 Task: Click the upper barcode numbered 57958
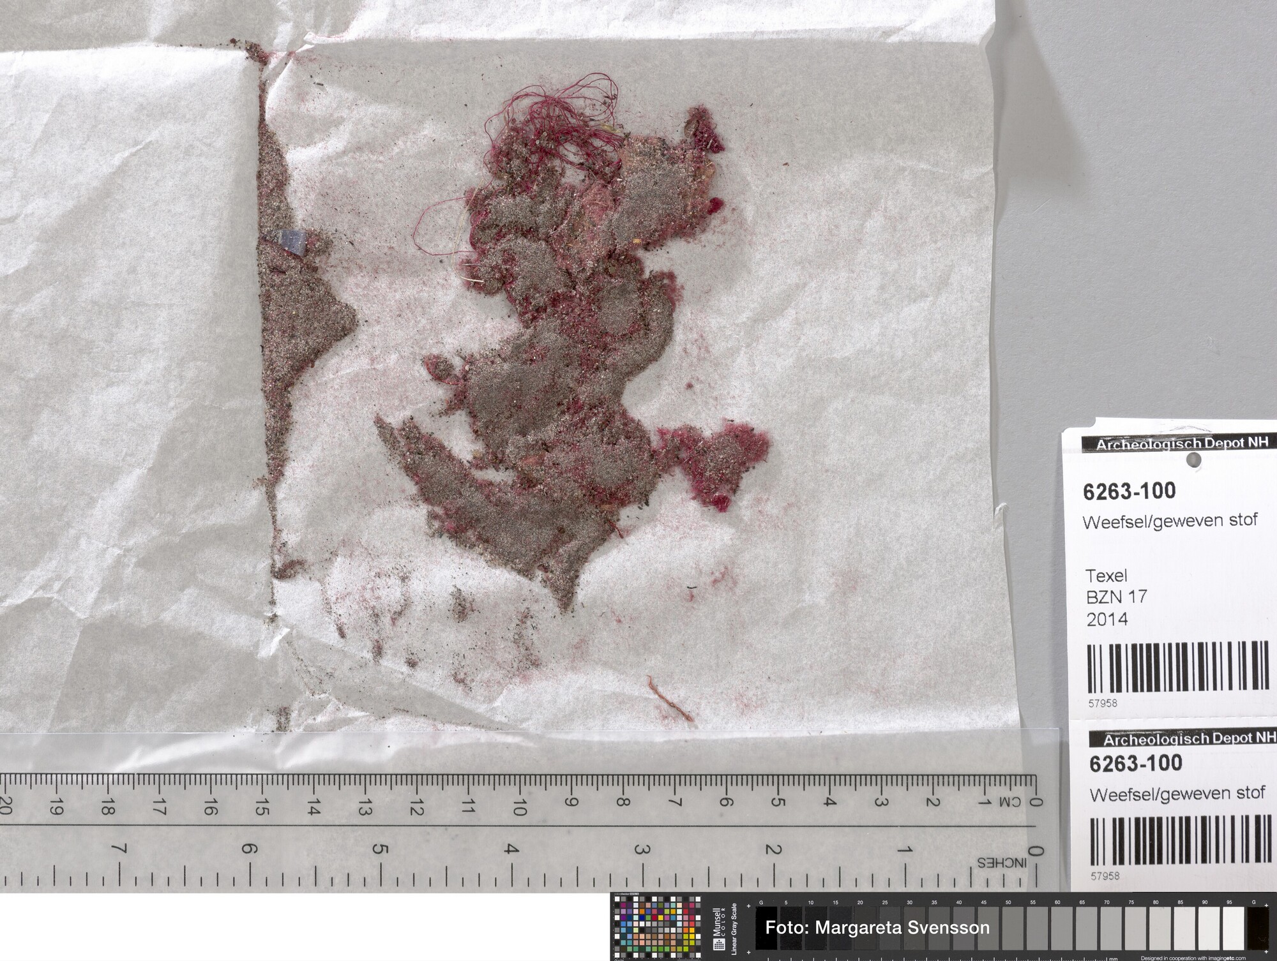(x=1177, y=667)
